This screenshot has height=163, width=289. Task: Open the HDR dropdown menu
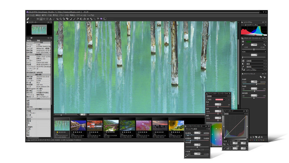pos(265,52)
